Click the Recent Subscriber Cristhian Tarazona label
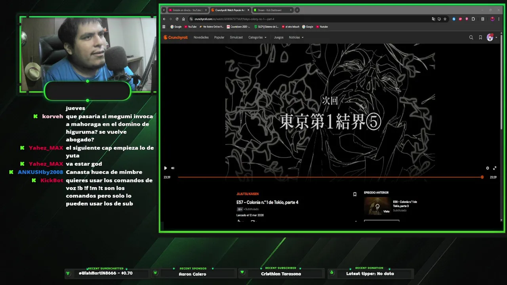The image size is (507, 285). (281, 274)
